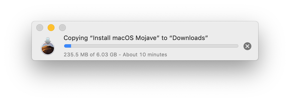Click the "Downloads" destination word in title
Image resolution: width=290 pixels, height=102 pixels.
coord(188,38)
